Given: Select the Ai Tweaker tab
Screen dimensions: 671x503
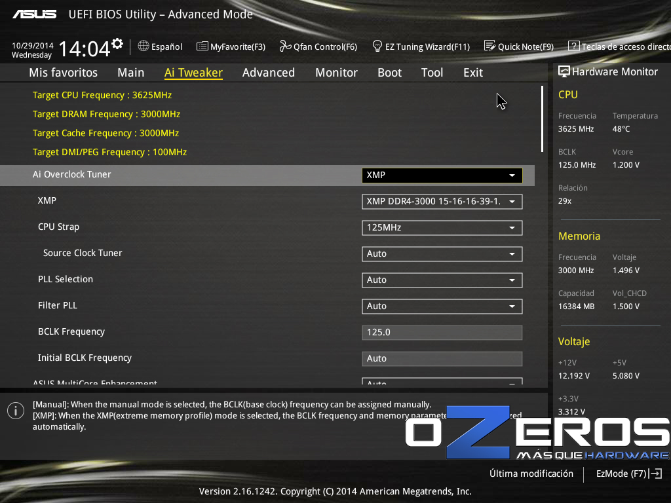Looking at the screenshot, I should [193, 72].
